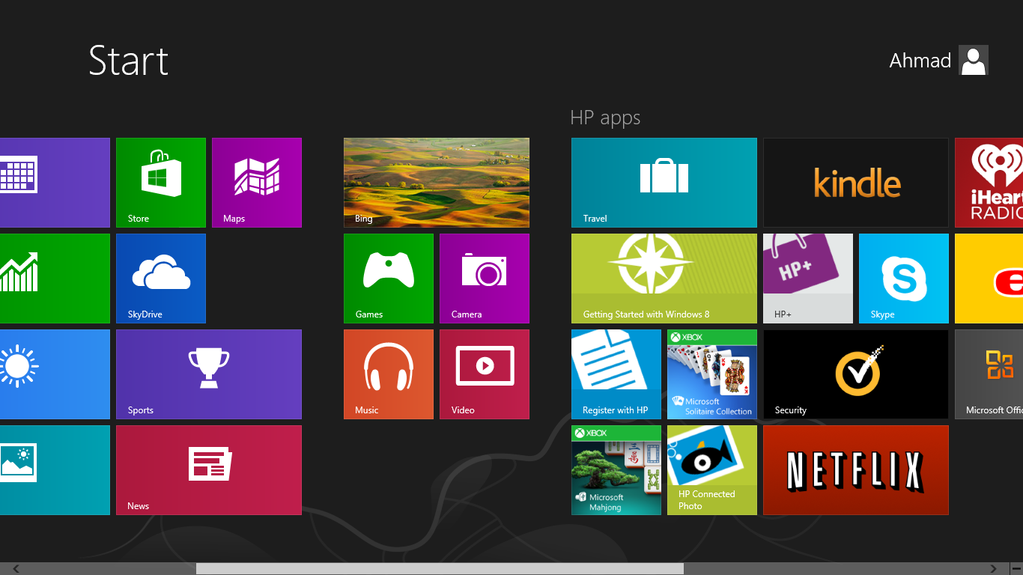Open Getting Started with Windows 8
The height and width of the screenshot is (575, 1023).
[x=664, y=278]
